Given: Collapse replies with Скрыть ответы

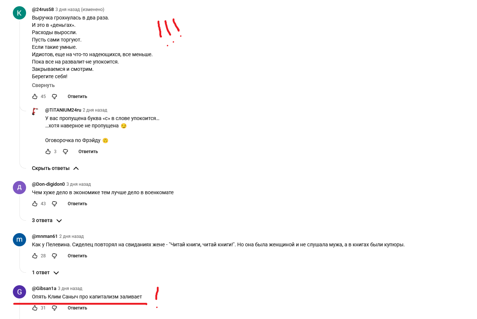Looking at the screenshot, I should click(x=55, y=168).
